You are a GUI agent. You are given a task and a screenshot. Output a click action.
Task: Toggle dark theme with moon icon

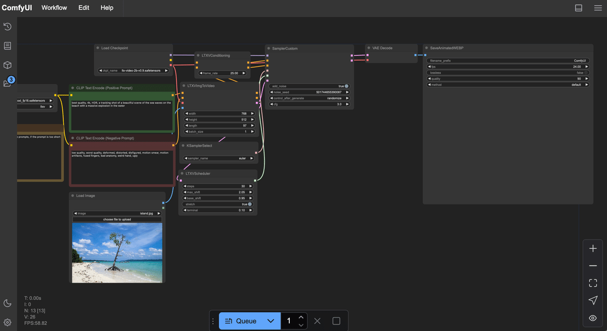tap(7, 303)
